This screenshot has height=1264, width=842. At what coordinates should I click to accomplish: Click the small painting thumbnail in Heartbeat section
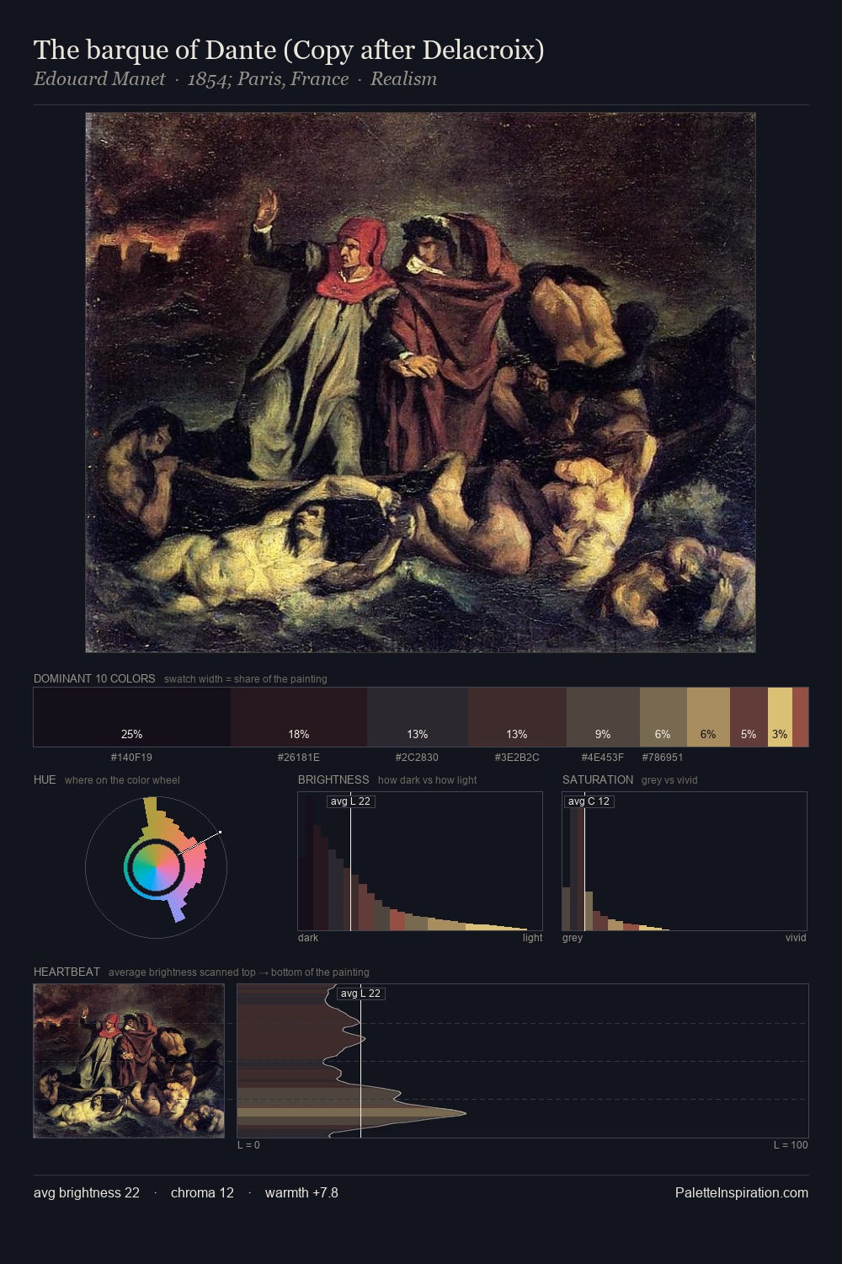[129, 1061]
